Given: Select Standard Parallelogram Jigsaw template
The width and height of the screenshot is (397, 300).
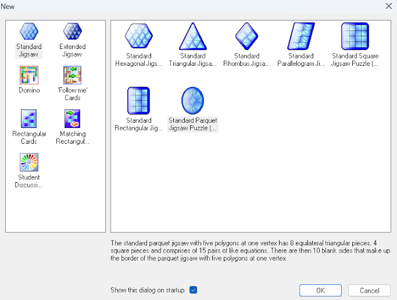Looking at the screenshot, I should tap(301, 36).
